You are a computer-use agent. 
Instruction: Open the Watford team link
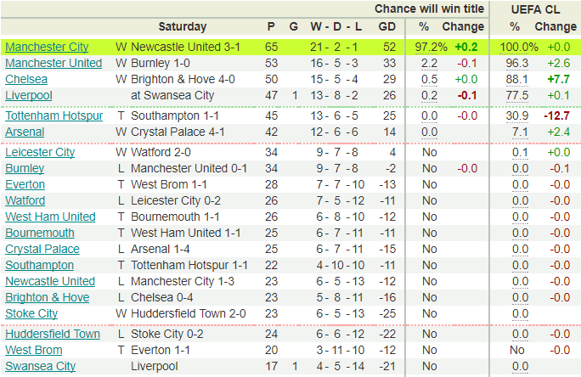(25, 200)
